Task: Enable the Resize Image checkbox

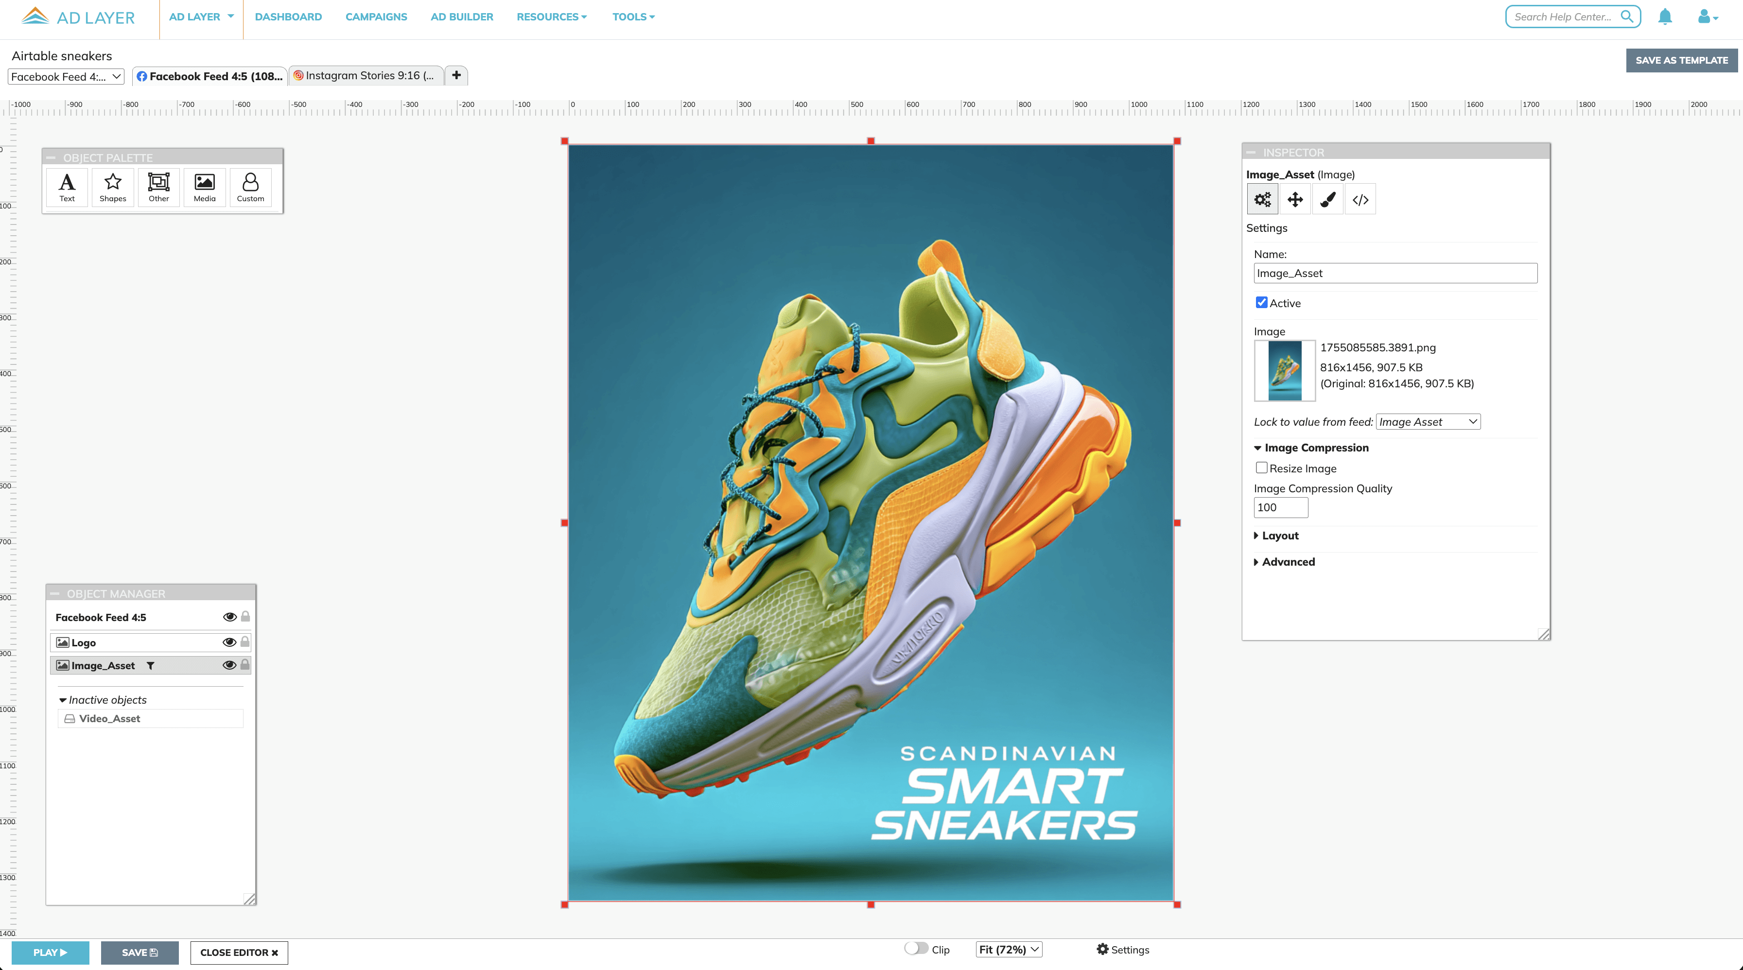Action: (1261, 468)
